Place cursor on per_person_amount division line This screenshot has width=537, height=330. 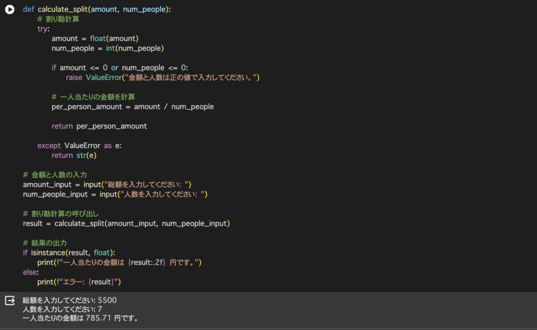(x=132, y=107)
